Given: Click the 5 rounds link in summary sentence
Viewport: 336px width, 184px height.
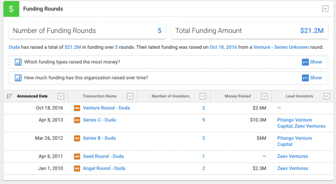Looking at the screenshot, I should (x=116, y=47).
